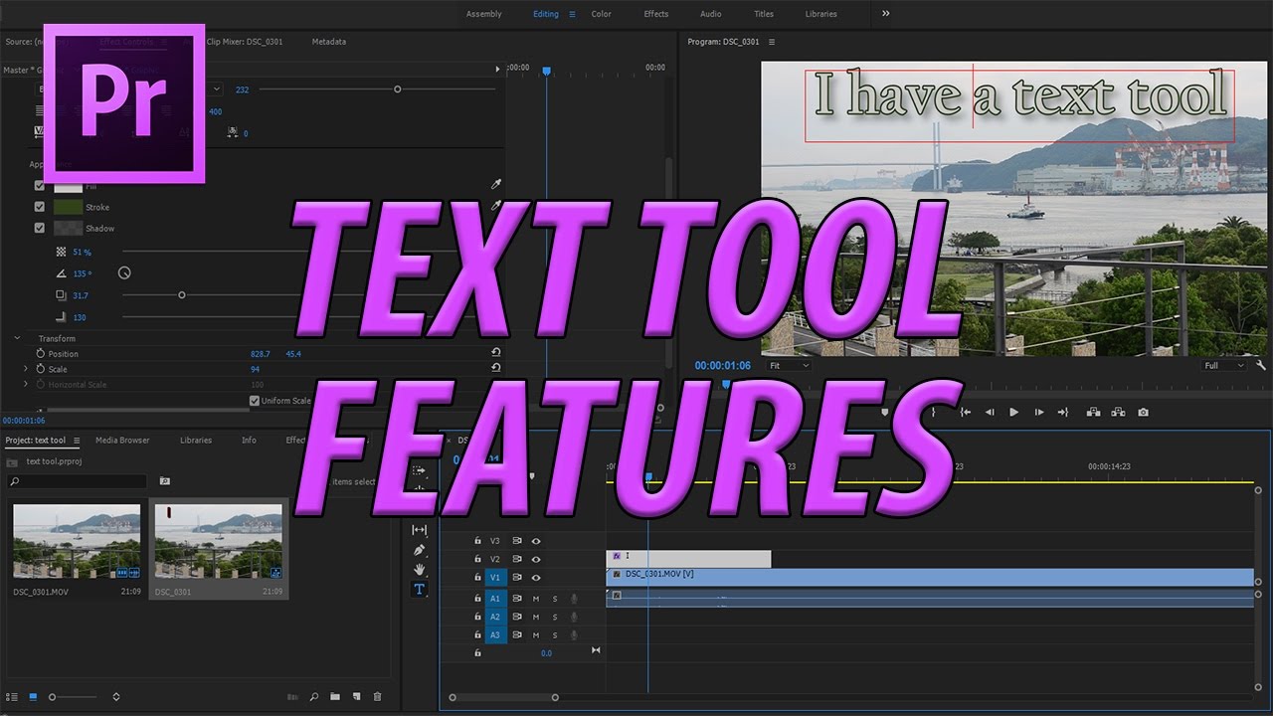
Task: Select the DSC_0301.MOV clip thumbnail
Action: (x=75, y=542)
